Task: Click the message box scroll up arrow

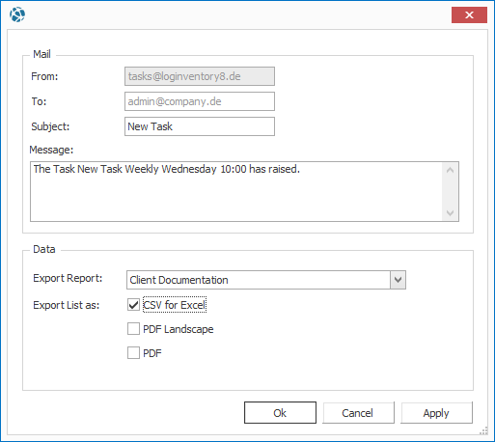Action: coord(450,170)
